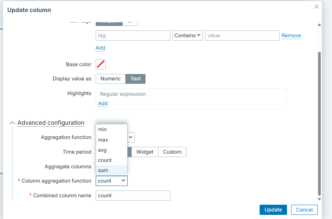Open the Contains operator dropdown
Viewport: 332px width, 219px height.
pos(188,35)
